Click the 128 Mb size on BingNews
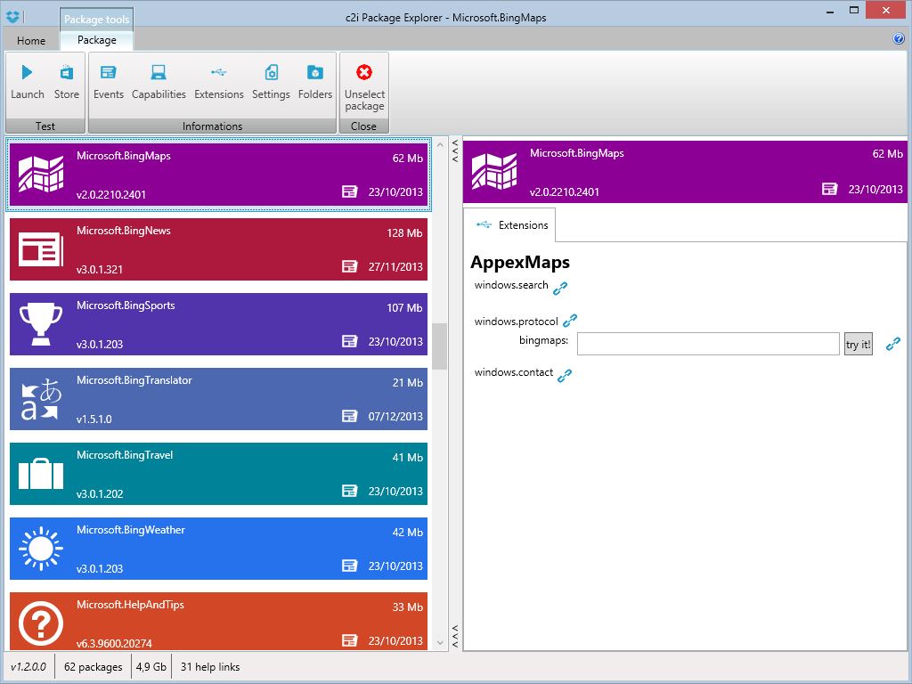Viewport: 912px width, 684px height. pyautogui.click(x=404, y=233)
